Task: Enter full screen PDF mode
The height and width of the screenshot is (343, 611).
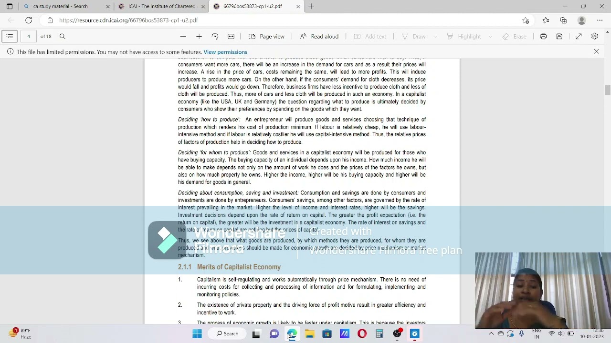Action: click(x=579, y=36)
